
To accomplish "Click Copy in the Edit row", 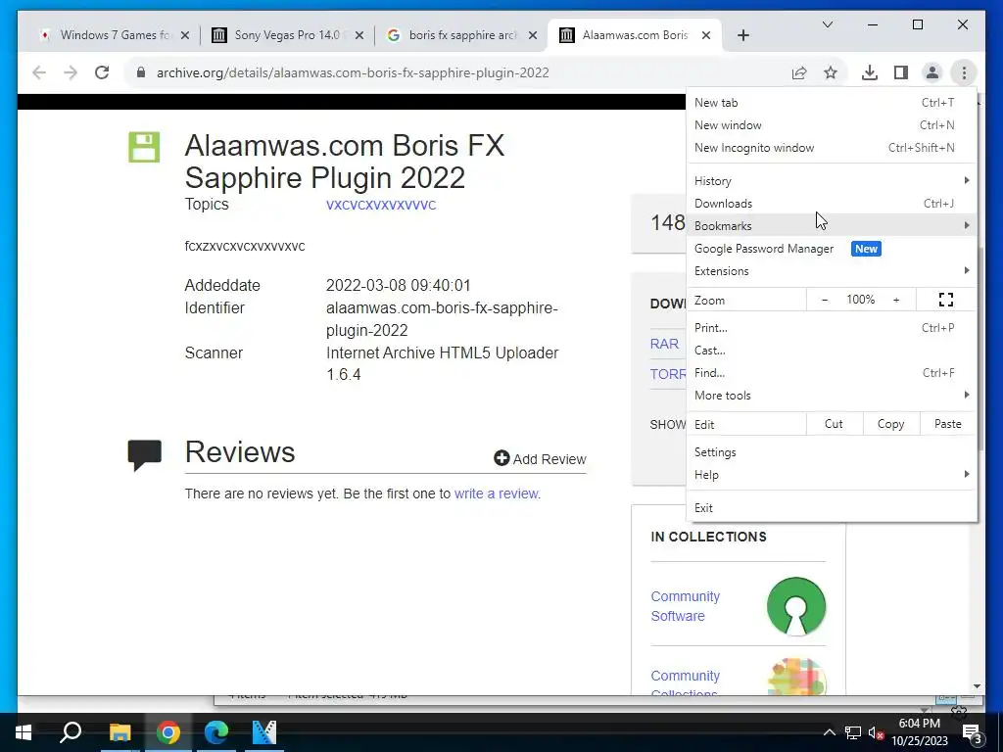I will tap(890, 424).
